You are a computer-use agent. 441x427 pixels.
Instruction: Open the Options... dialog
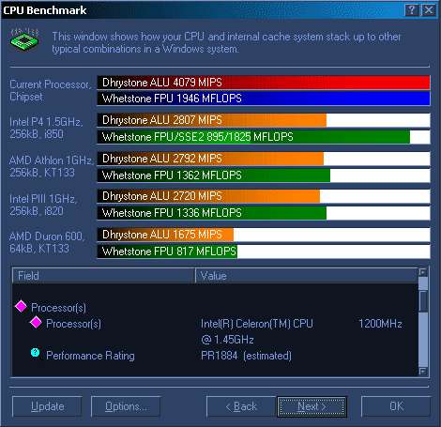126,406
